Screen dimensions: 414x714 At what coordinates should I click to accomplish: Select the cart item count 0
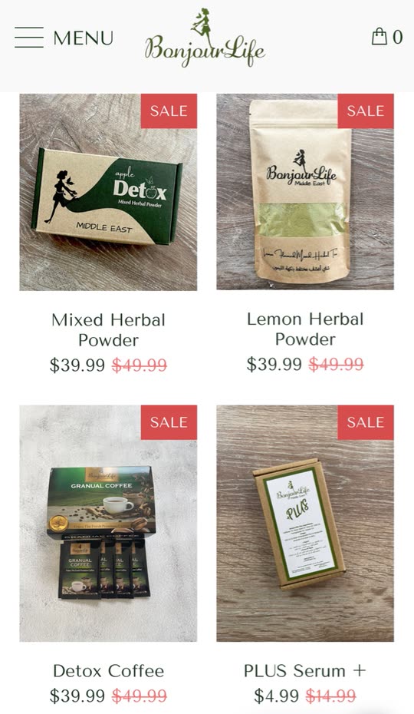[398, 38]
